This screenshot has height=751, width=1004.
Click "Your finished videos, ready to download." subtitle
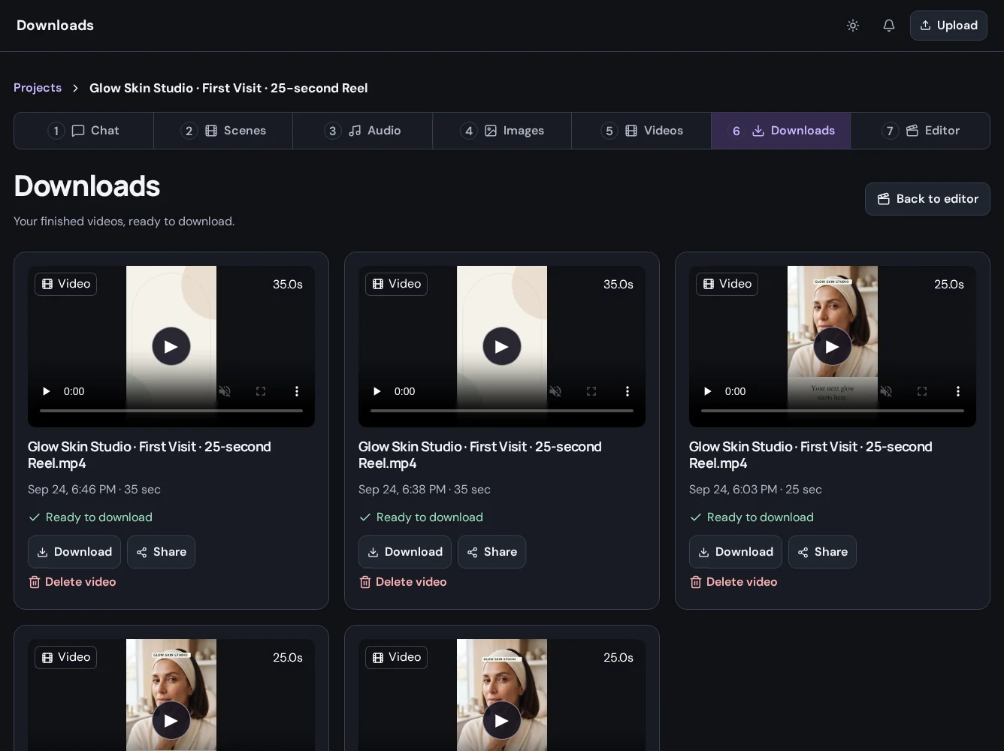point(124,222)
